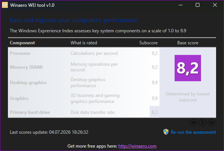Click the Rate and improve performance heading

click(74, 20)
